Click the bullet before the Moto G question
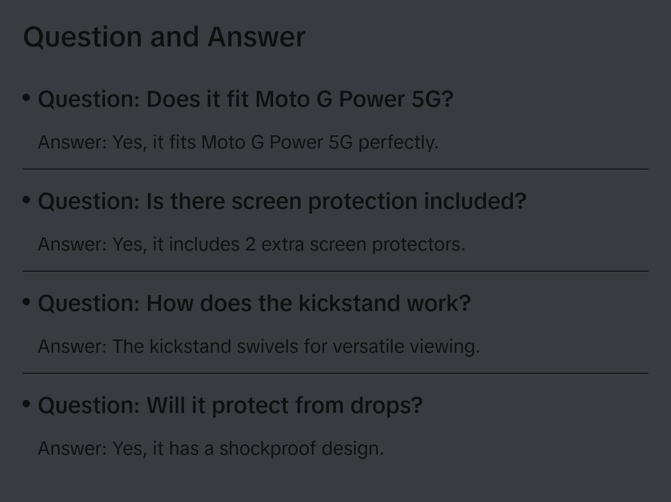Screen dimensions: 671x502 (27, 98)
